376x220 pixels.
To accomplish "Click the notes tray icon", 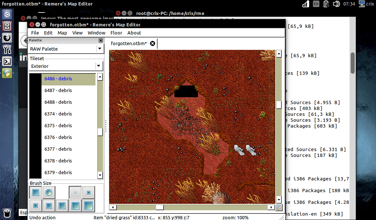I will click(326, 4).
